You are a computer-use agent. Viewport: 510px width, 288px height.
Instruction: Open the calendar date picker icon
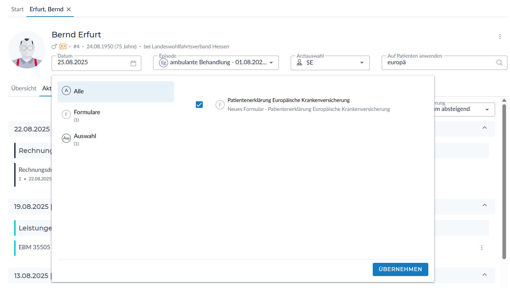[133, 63]
